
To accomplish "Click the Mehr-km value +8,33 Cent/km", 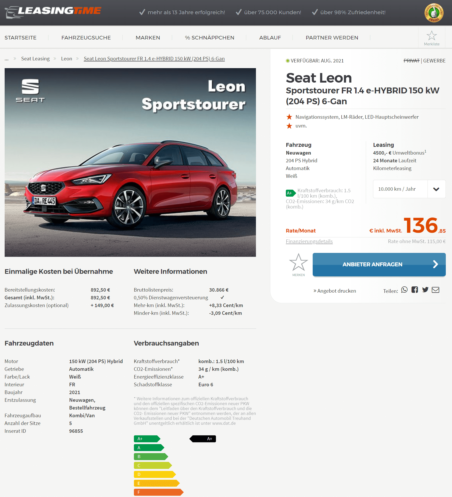I will pos(226,305).
